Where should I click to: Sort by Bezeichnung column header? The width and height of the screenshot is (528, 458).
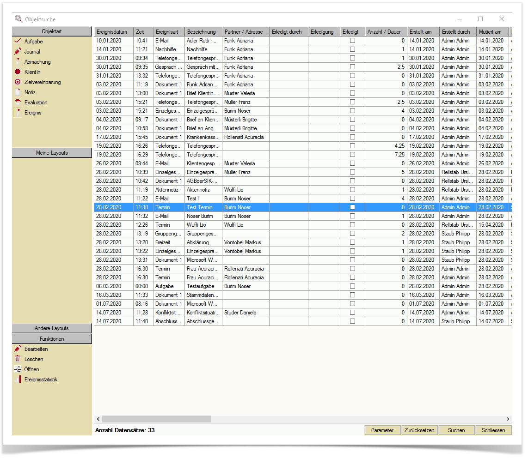[203, 31]
